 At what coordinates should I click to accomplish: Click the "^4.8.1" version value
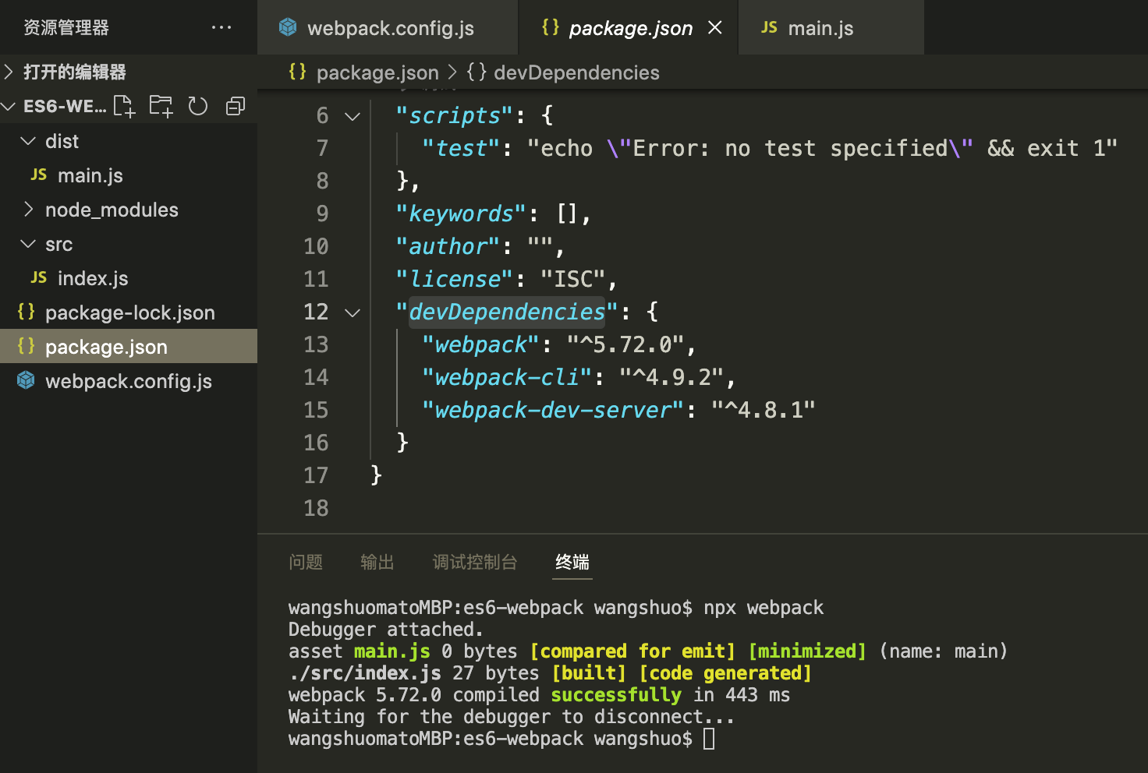coord(764,410)
